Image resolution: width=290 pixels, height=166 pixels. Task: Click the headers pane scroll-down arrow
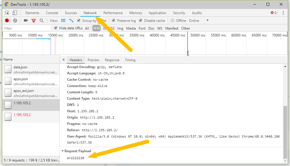click(x=285, y=161)
